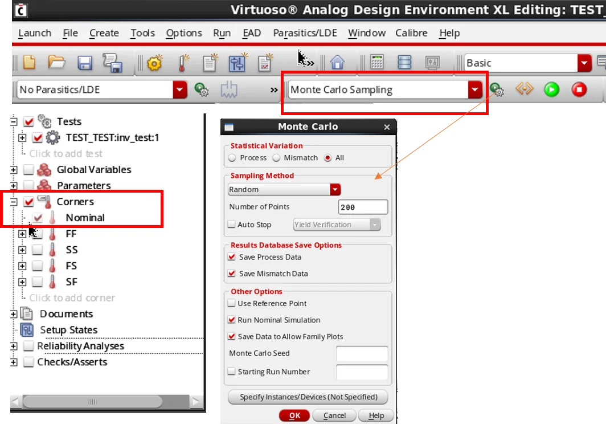The height and width of the screenshot is (424, 606).
Task: Open file using the folder icon
Action: click(56, 62)
